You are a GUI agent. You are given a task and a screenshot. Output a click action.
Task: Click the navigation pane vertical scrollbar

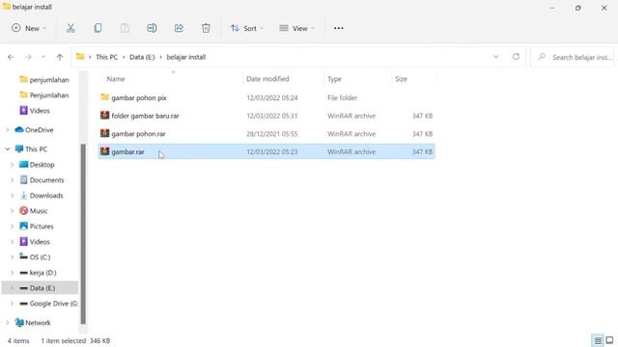tap(83, 233)
